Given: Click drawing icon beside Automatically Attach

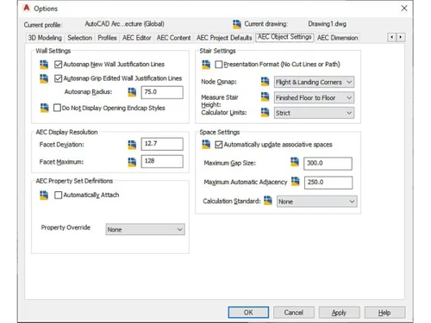Looking at the screenshot, I should click(x=44, y=195).
